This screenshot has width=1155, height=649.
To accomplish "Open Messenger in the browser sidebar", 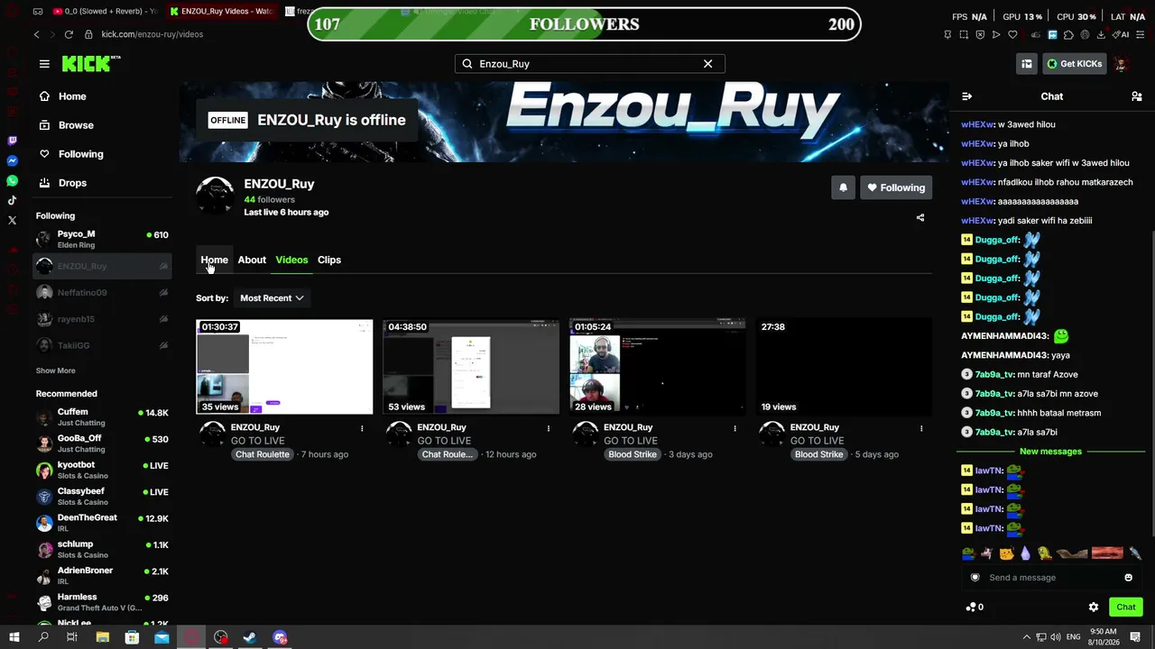I will tap(13, 161).
